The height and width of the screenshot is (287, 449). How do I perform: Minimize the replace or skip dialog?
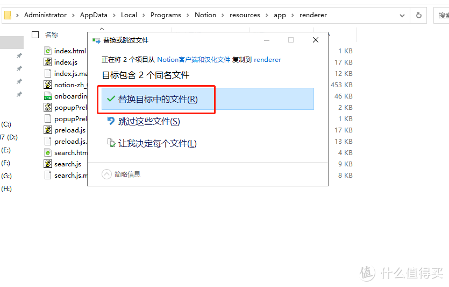coord(267,40)
